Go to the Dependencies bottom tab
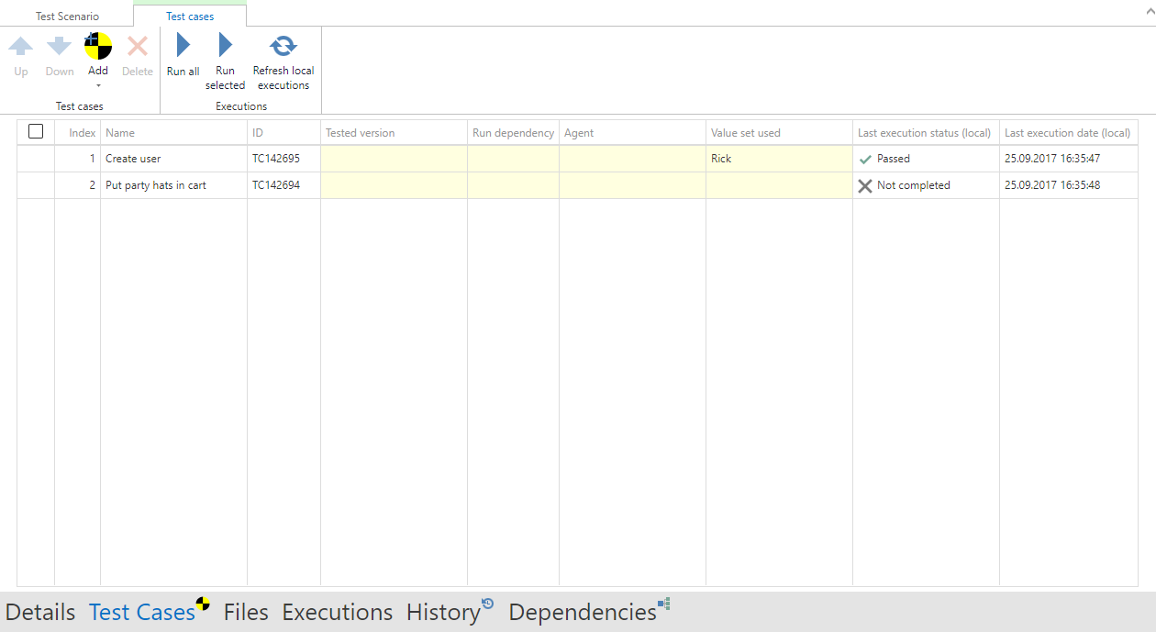1156x632 pixels. pos(583,612)
